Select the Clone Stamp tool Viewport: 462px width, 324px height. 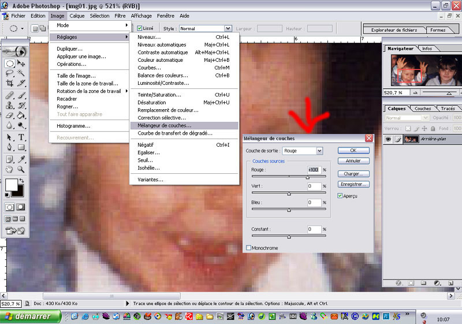(x=10, y=105)
